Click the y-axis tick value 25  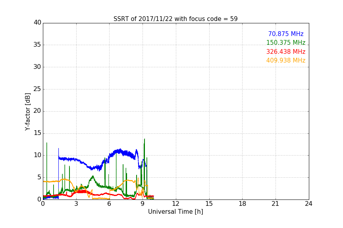click(37, 89)
